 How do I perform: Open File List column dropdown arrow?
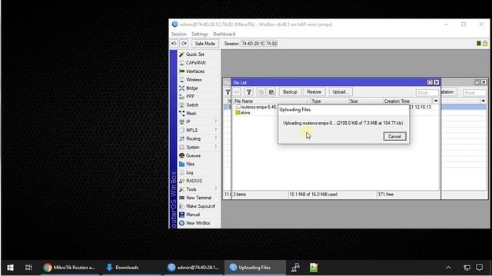click(x=436, y=101)
